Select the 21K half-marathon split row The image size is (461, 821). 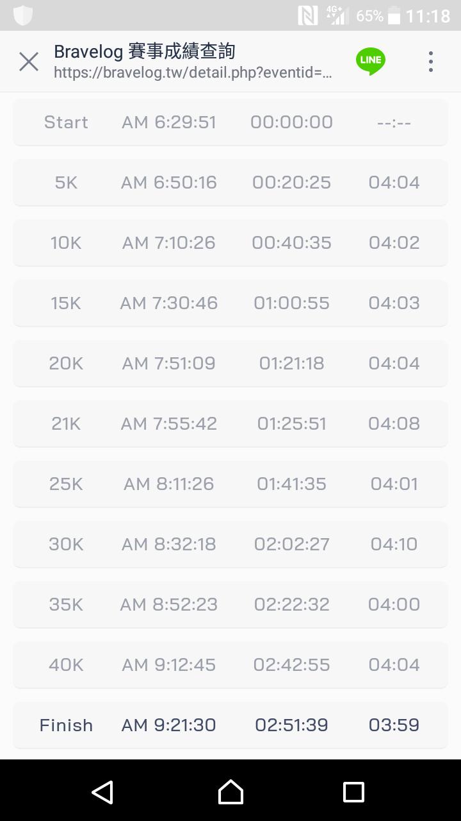[x=230, y=423]
